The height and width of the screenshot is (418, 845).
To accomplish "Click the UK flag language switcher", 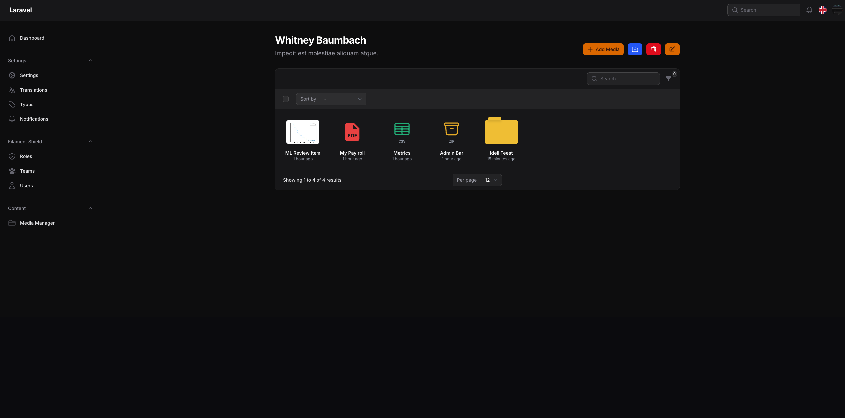I will click(x=822, y=10).
